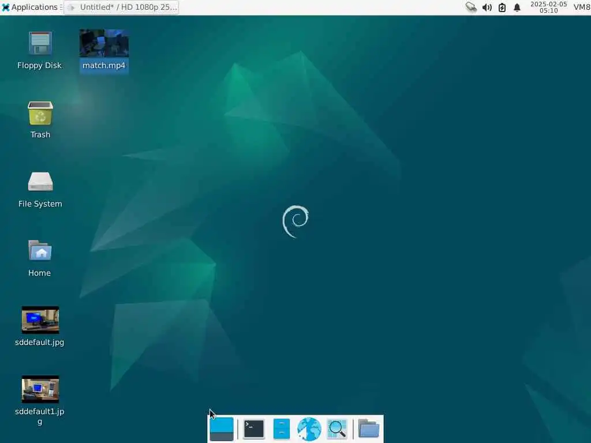Click the 2025-02-05 05:10 clock
This screenshot has width=591, height=443.
click(548, 7)
